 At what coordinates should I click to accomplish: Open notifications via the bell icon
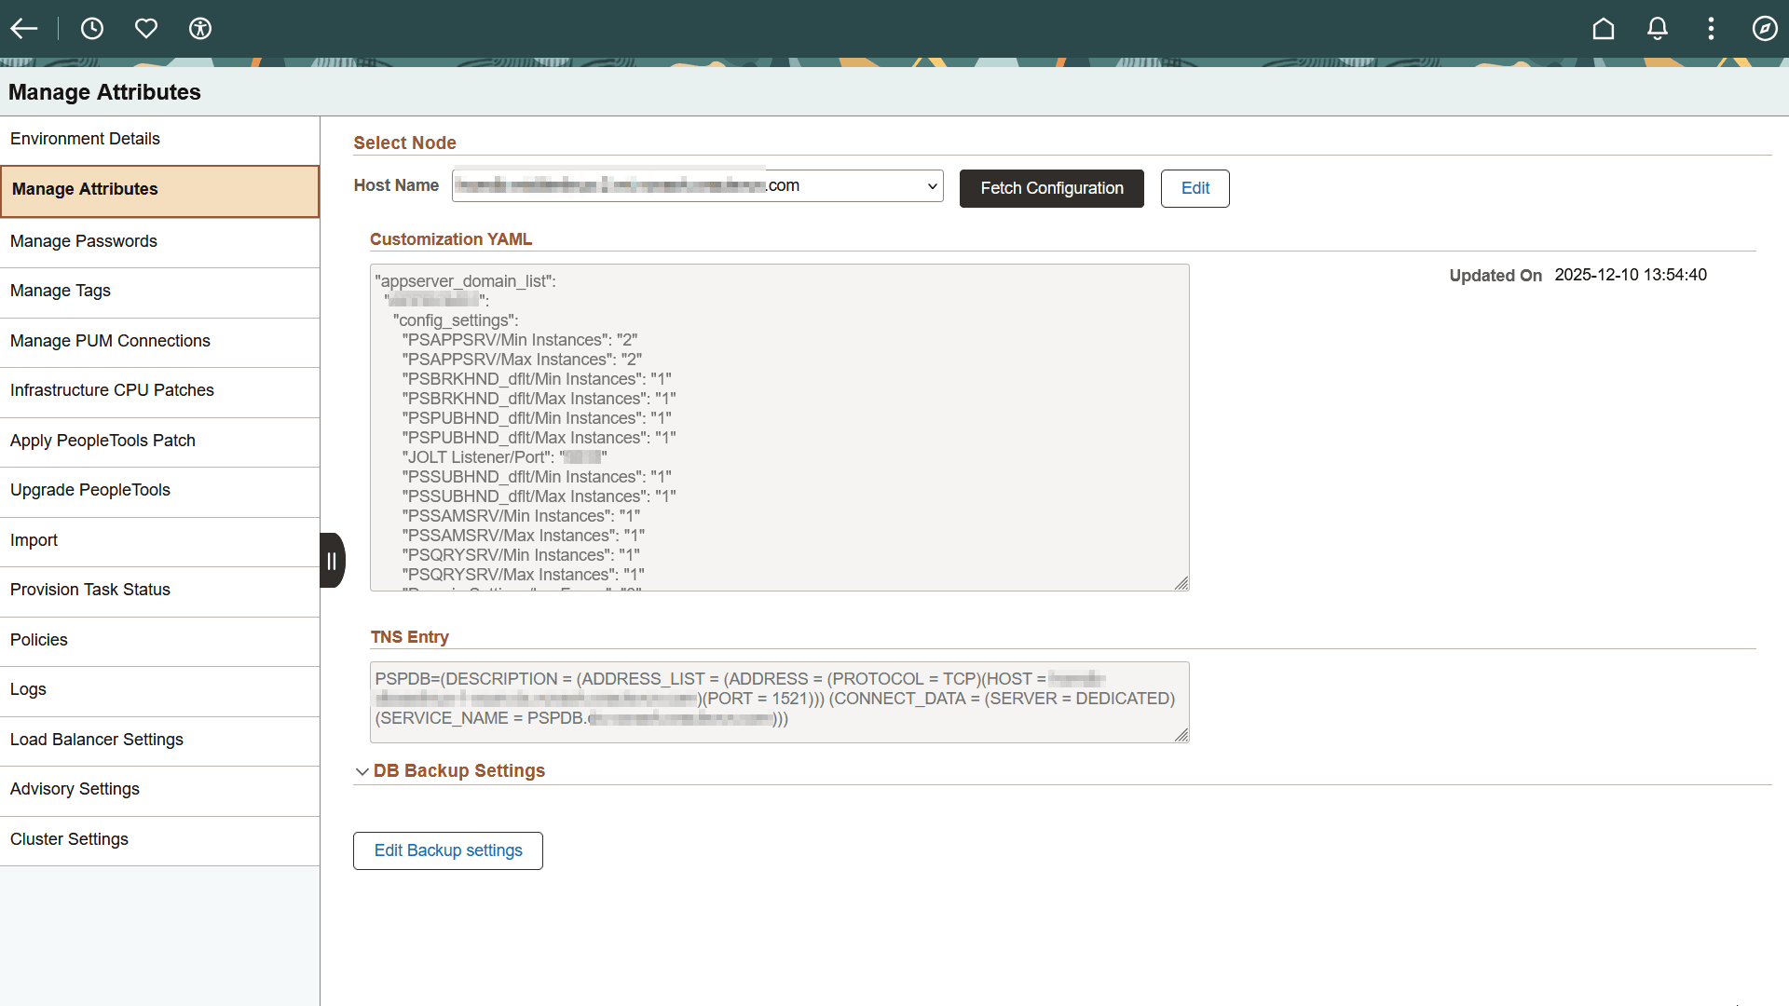[x=1657, y=28]
